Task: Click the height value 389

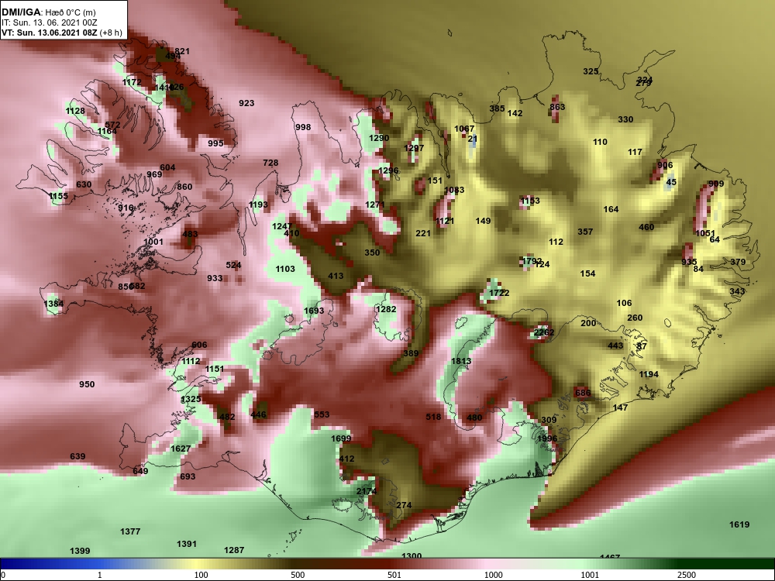Action: (x=411, y=353)
